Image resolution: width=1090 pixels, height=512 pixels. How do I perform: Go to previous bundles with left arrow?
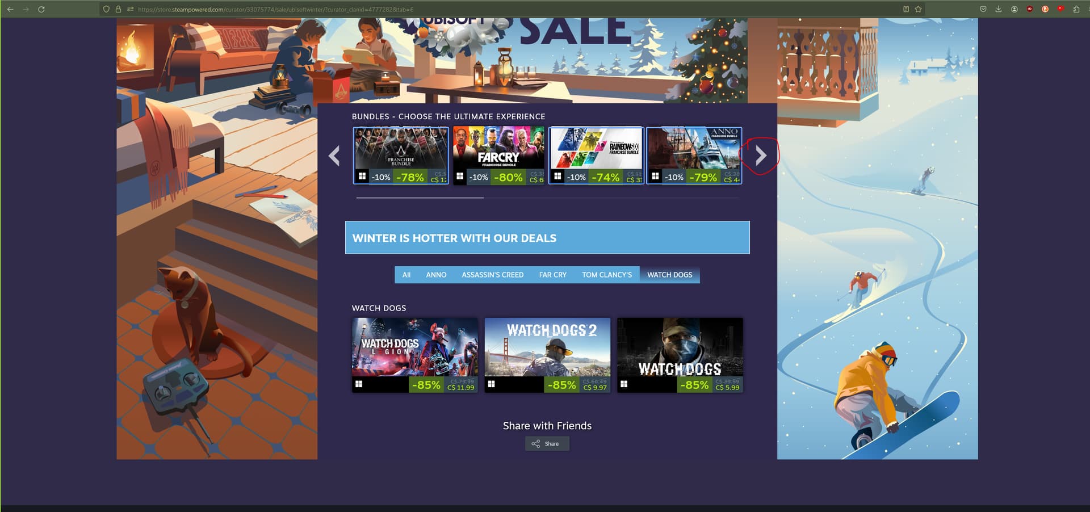click(334, 156)
